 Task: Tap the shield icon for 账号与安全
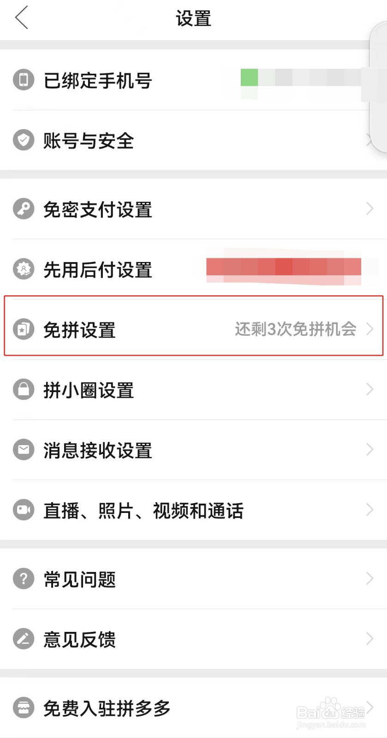click(24, 140)
